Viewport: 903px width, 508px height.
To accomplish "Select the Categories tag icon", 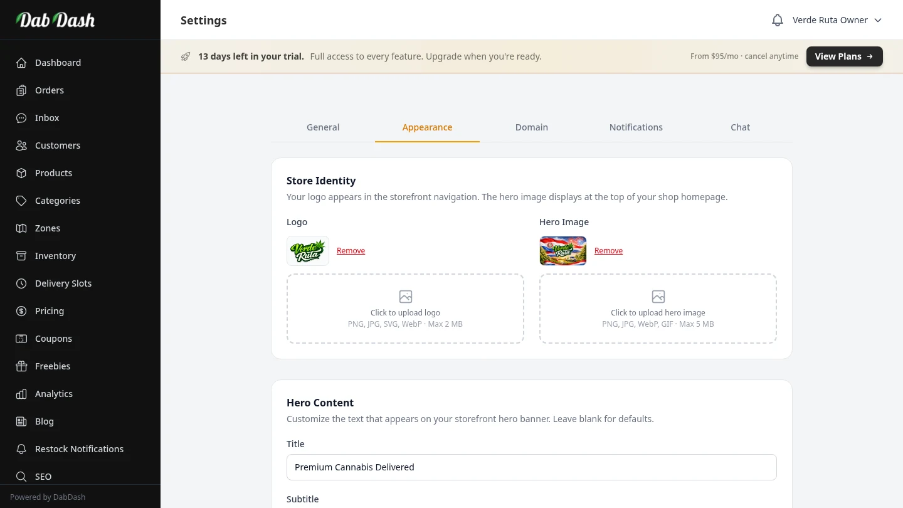I will tap(21, 201).
